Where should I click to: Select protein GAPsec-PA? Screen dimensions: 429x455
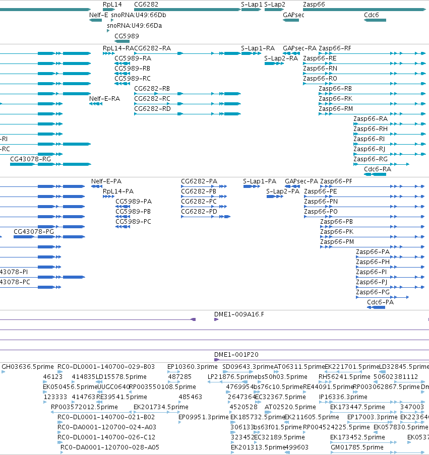tap(301, 181)
